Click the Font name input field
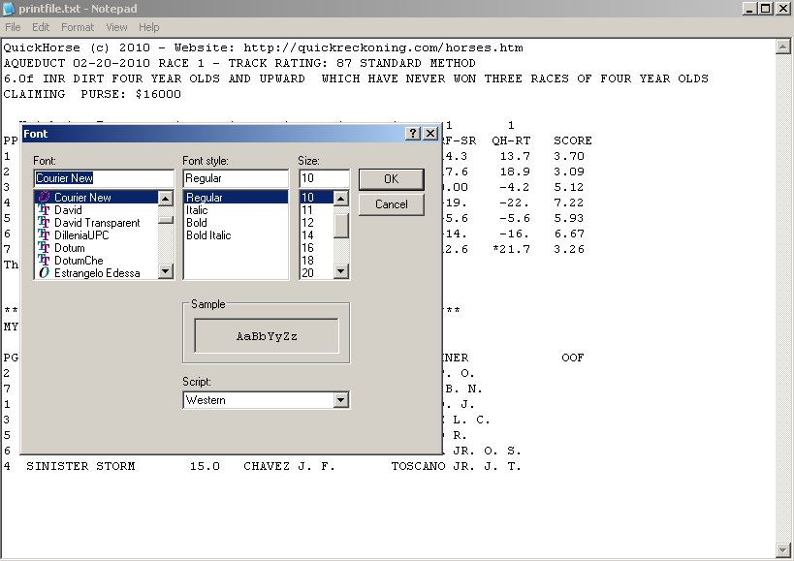Screen dimensions: 794x561 pos(103,179)
